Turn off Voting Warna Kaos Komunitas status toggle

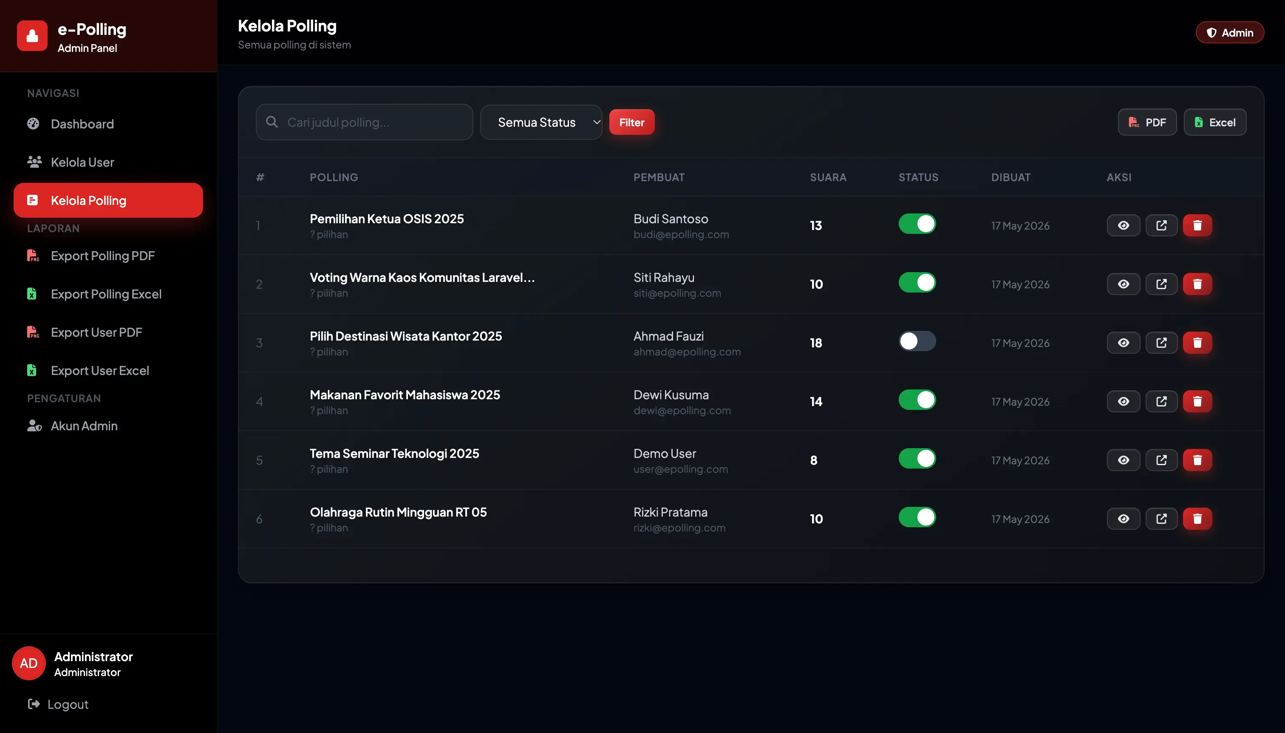917,282
